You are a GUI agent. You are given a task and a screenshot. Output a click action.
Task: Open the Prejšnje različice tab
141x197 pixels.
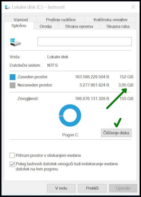tap(61, 19)
